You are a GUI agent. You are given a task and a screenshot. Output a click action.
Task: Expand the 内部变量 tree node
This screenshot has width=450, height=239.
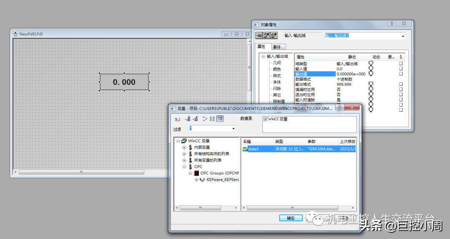pos(184,147)
